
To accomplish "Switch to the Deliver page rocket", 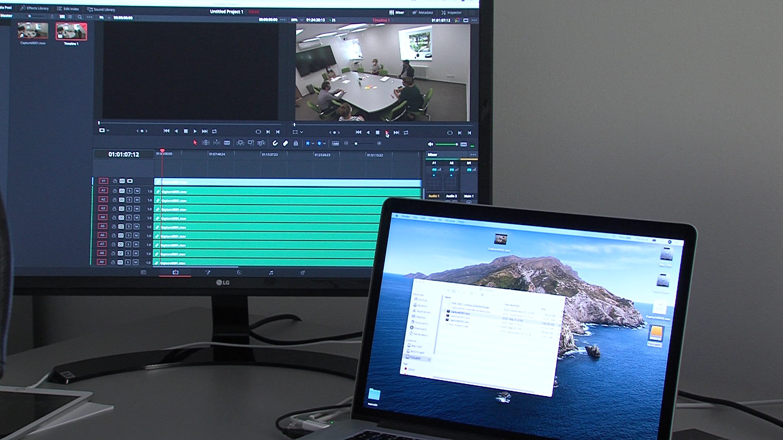I will 303,273.
